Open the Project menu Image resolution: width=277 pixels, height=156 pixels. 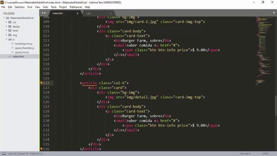pyautogui.click(x=63, y=7)
